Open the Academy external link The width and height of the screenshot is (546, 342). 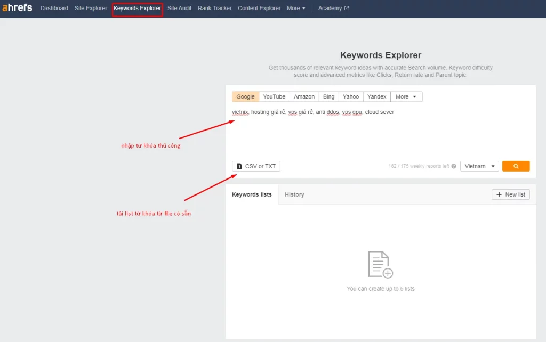333,8
